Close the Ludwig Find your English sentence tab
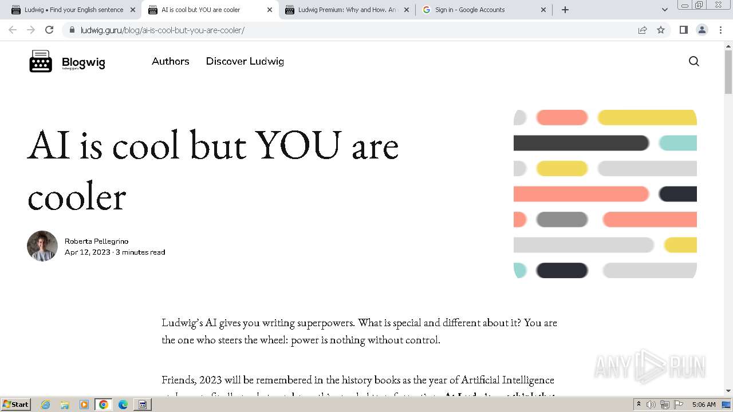The width and height of the screenshot is (733, 412). (x=133, y=10)
